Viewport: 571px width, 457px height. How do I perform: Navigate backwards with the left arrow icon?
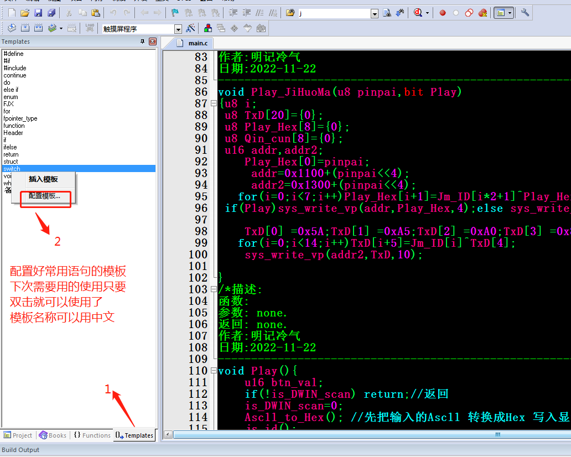(144, 13)
